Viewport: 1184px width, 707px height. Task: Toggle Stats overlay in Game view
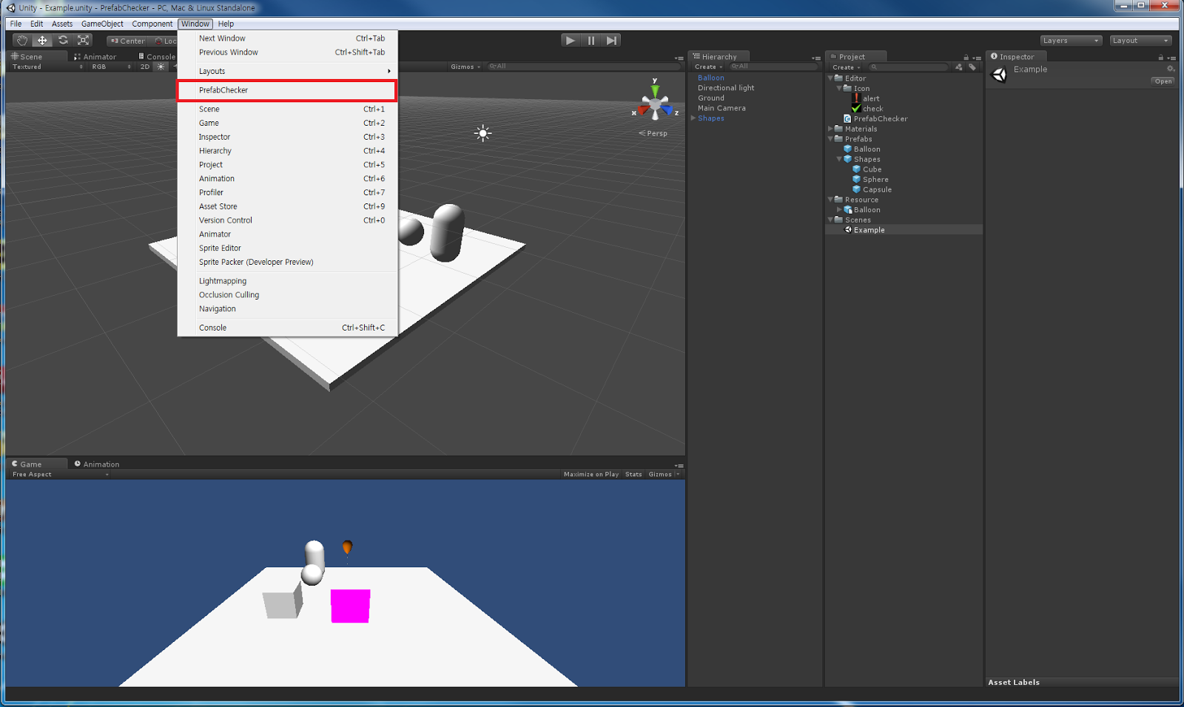pos(633,475)
